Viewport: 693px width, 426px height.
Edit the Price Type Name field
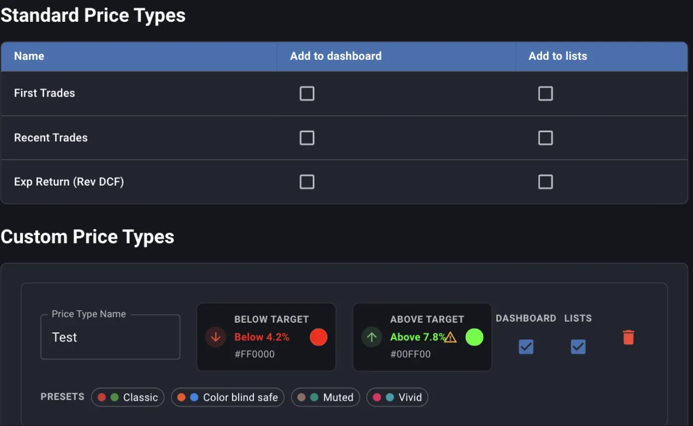click(110, 337)
